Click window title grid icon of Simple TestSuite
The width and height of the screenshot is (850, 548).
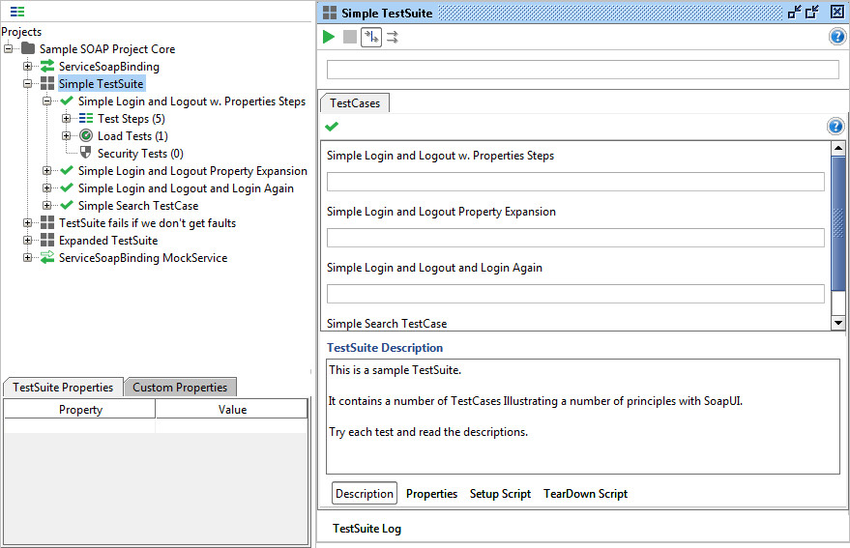(330, 13)
